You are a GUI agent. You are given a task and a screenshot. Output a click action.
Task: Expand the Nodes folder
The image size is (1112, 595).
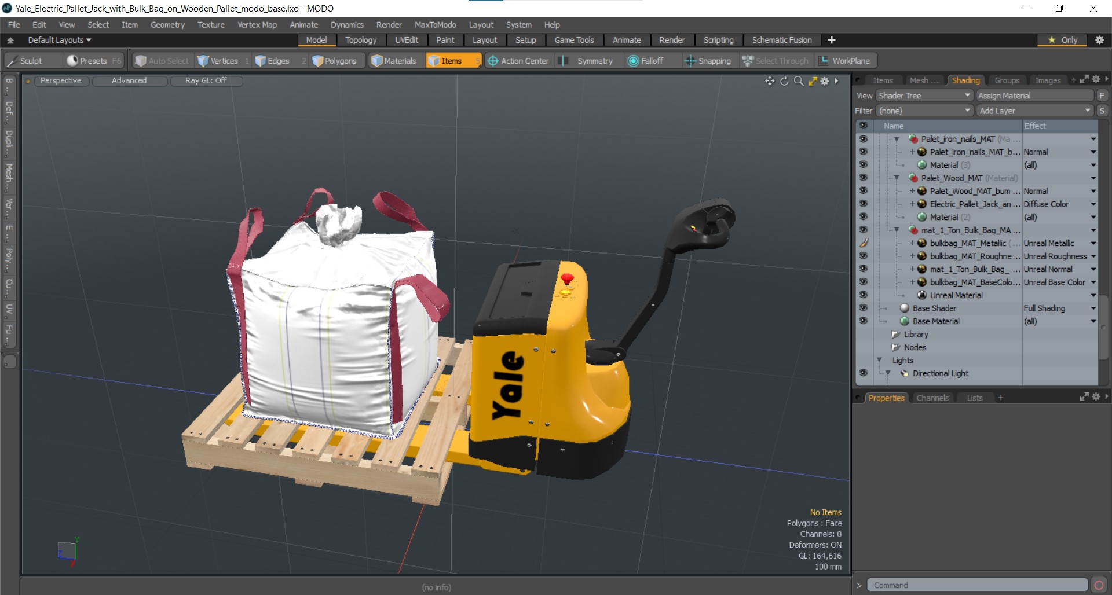(x=895, y=347)
